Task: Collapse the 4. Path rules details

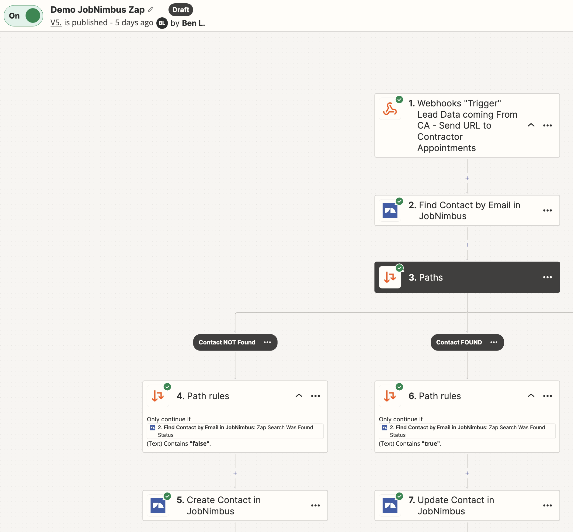Action: [299, 396]
